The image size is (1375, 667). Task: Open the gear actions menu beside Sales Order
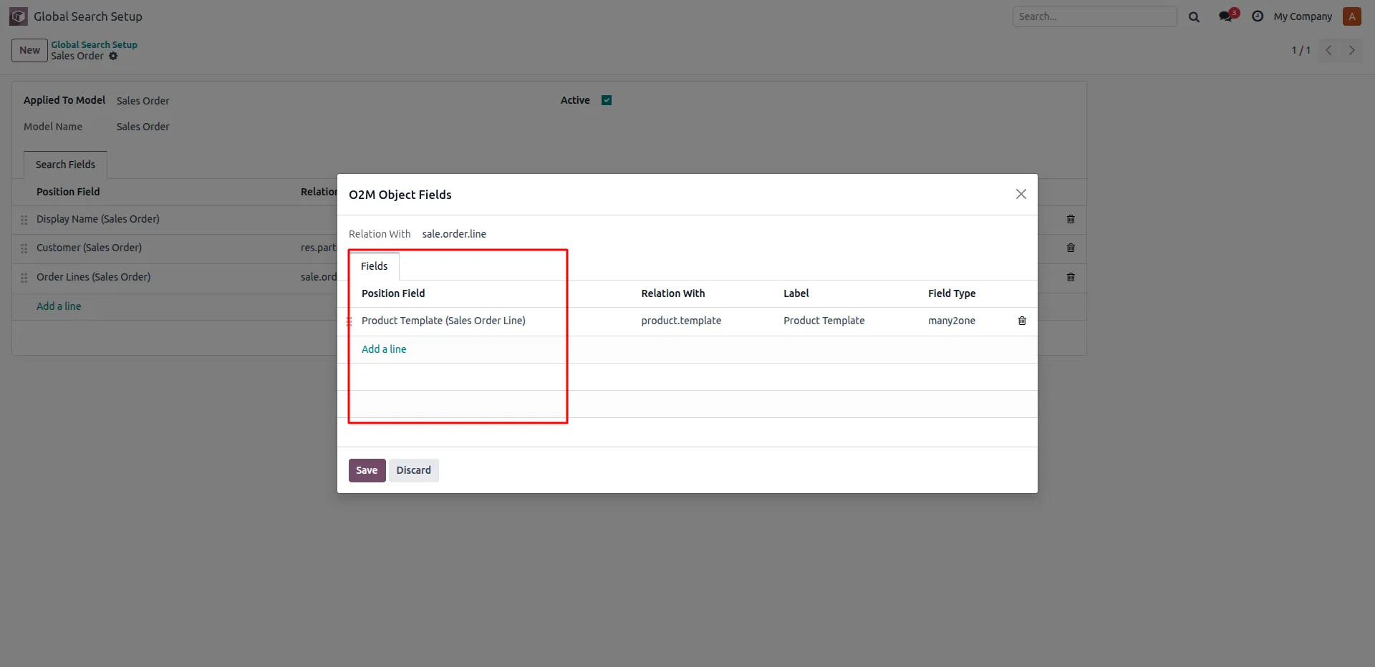pyautogui.click(x=113, y=56)
